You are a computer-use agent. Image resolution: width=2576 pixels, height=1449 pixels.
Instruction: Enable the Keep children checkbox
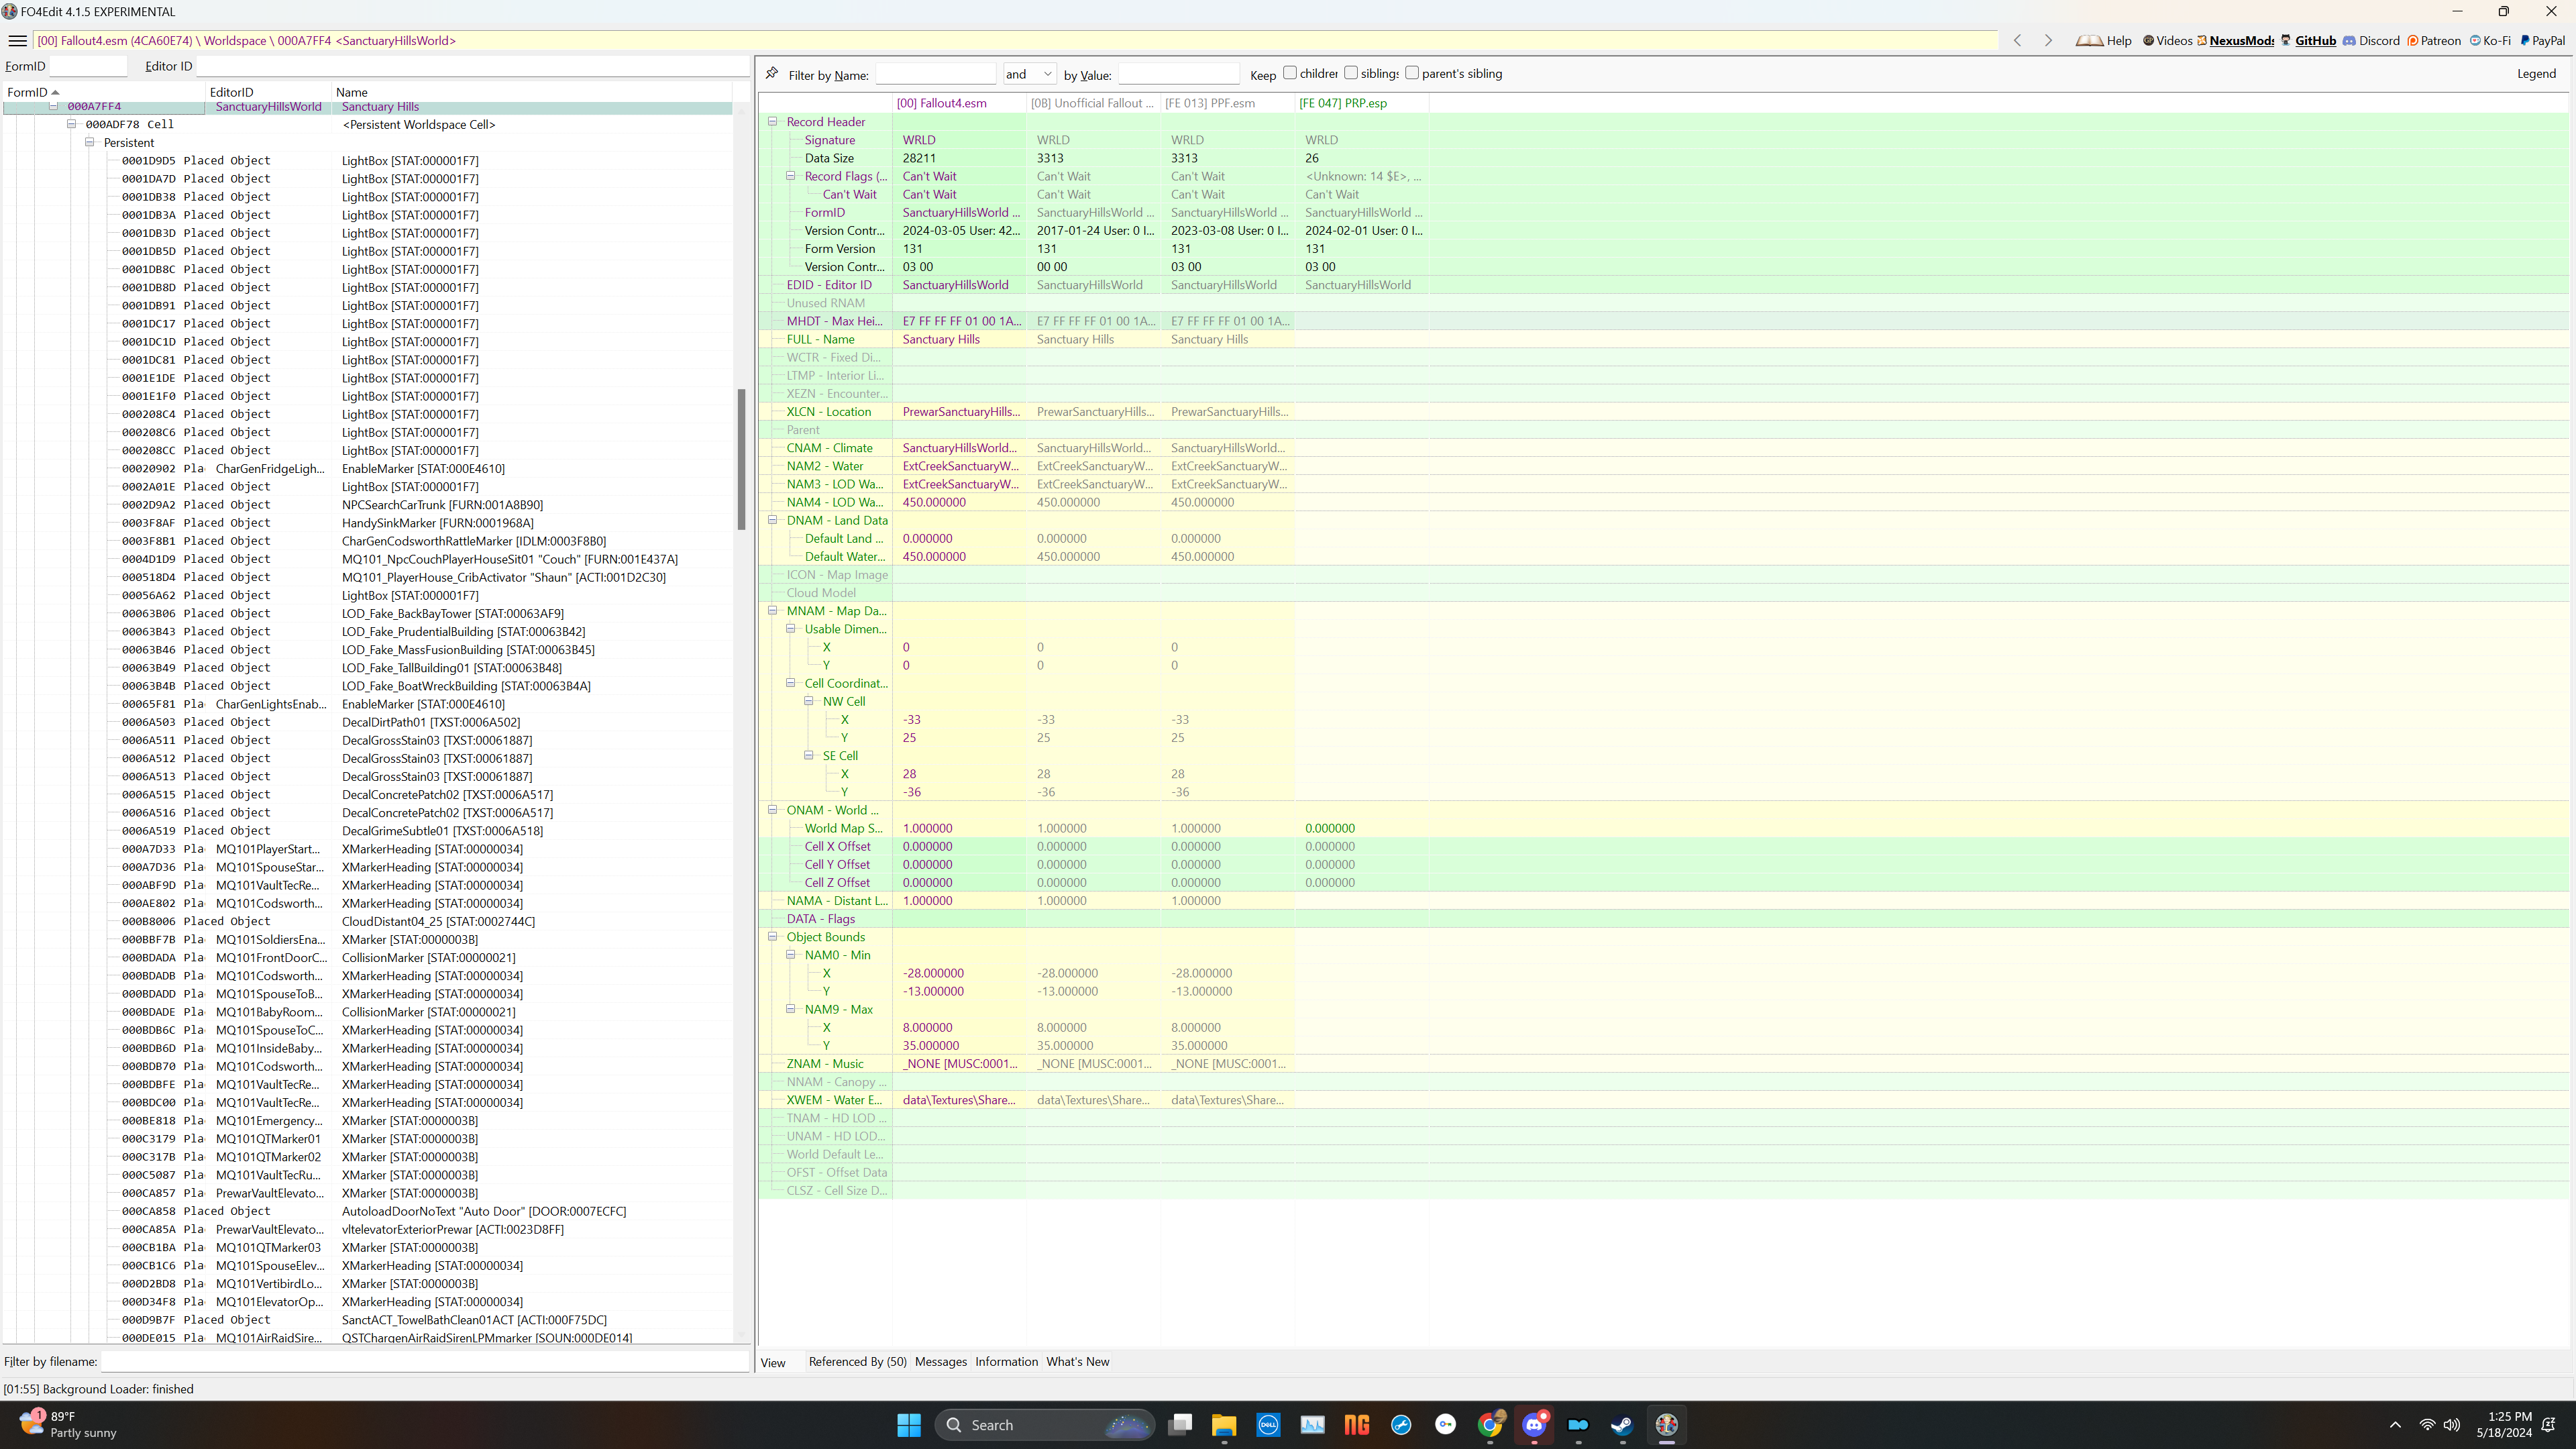coord(1290,73)
